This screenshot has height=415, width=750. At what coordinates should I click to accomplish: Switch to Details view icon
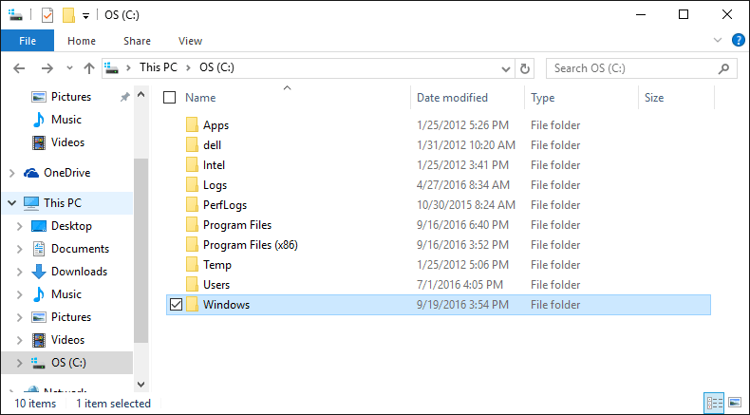(715, 403)
